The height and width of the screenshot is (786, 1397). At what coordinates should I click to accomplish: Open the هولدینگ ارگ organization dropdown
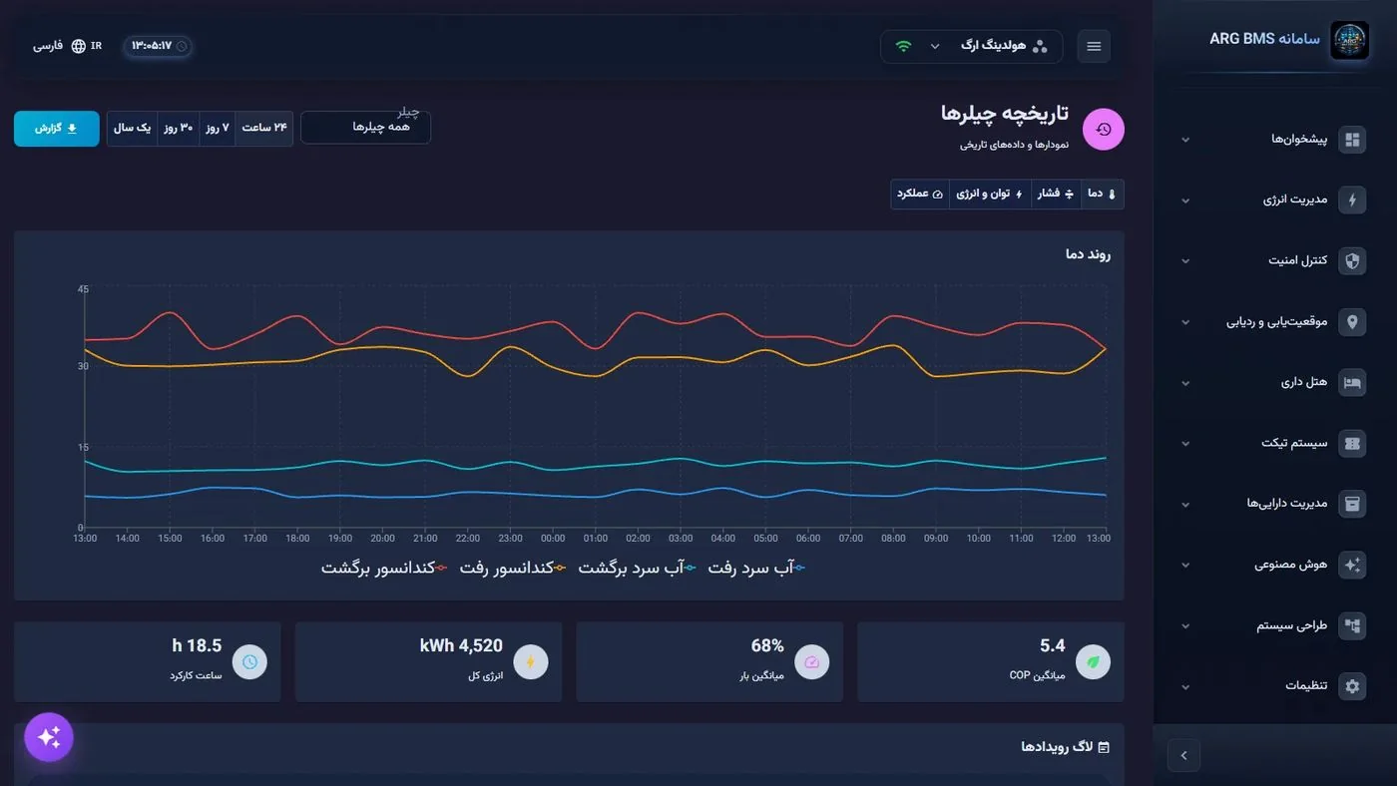[x=971, y=46]
